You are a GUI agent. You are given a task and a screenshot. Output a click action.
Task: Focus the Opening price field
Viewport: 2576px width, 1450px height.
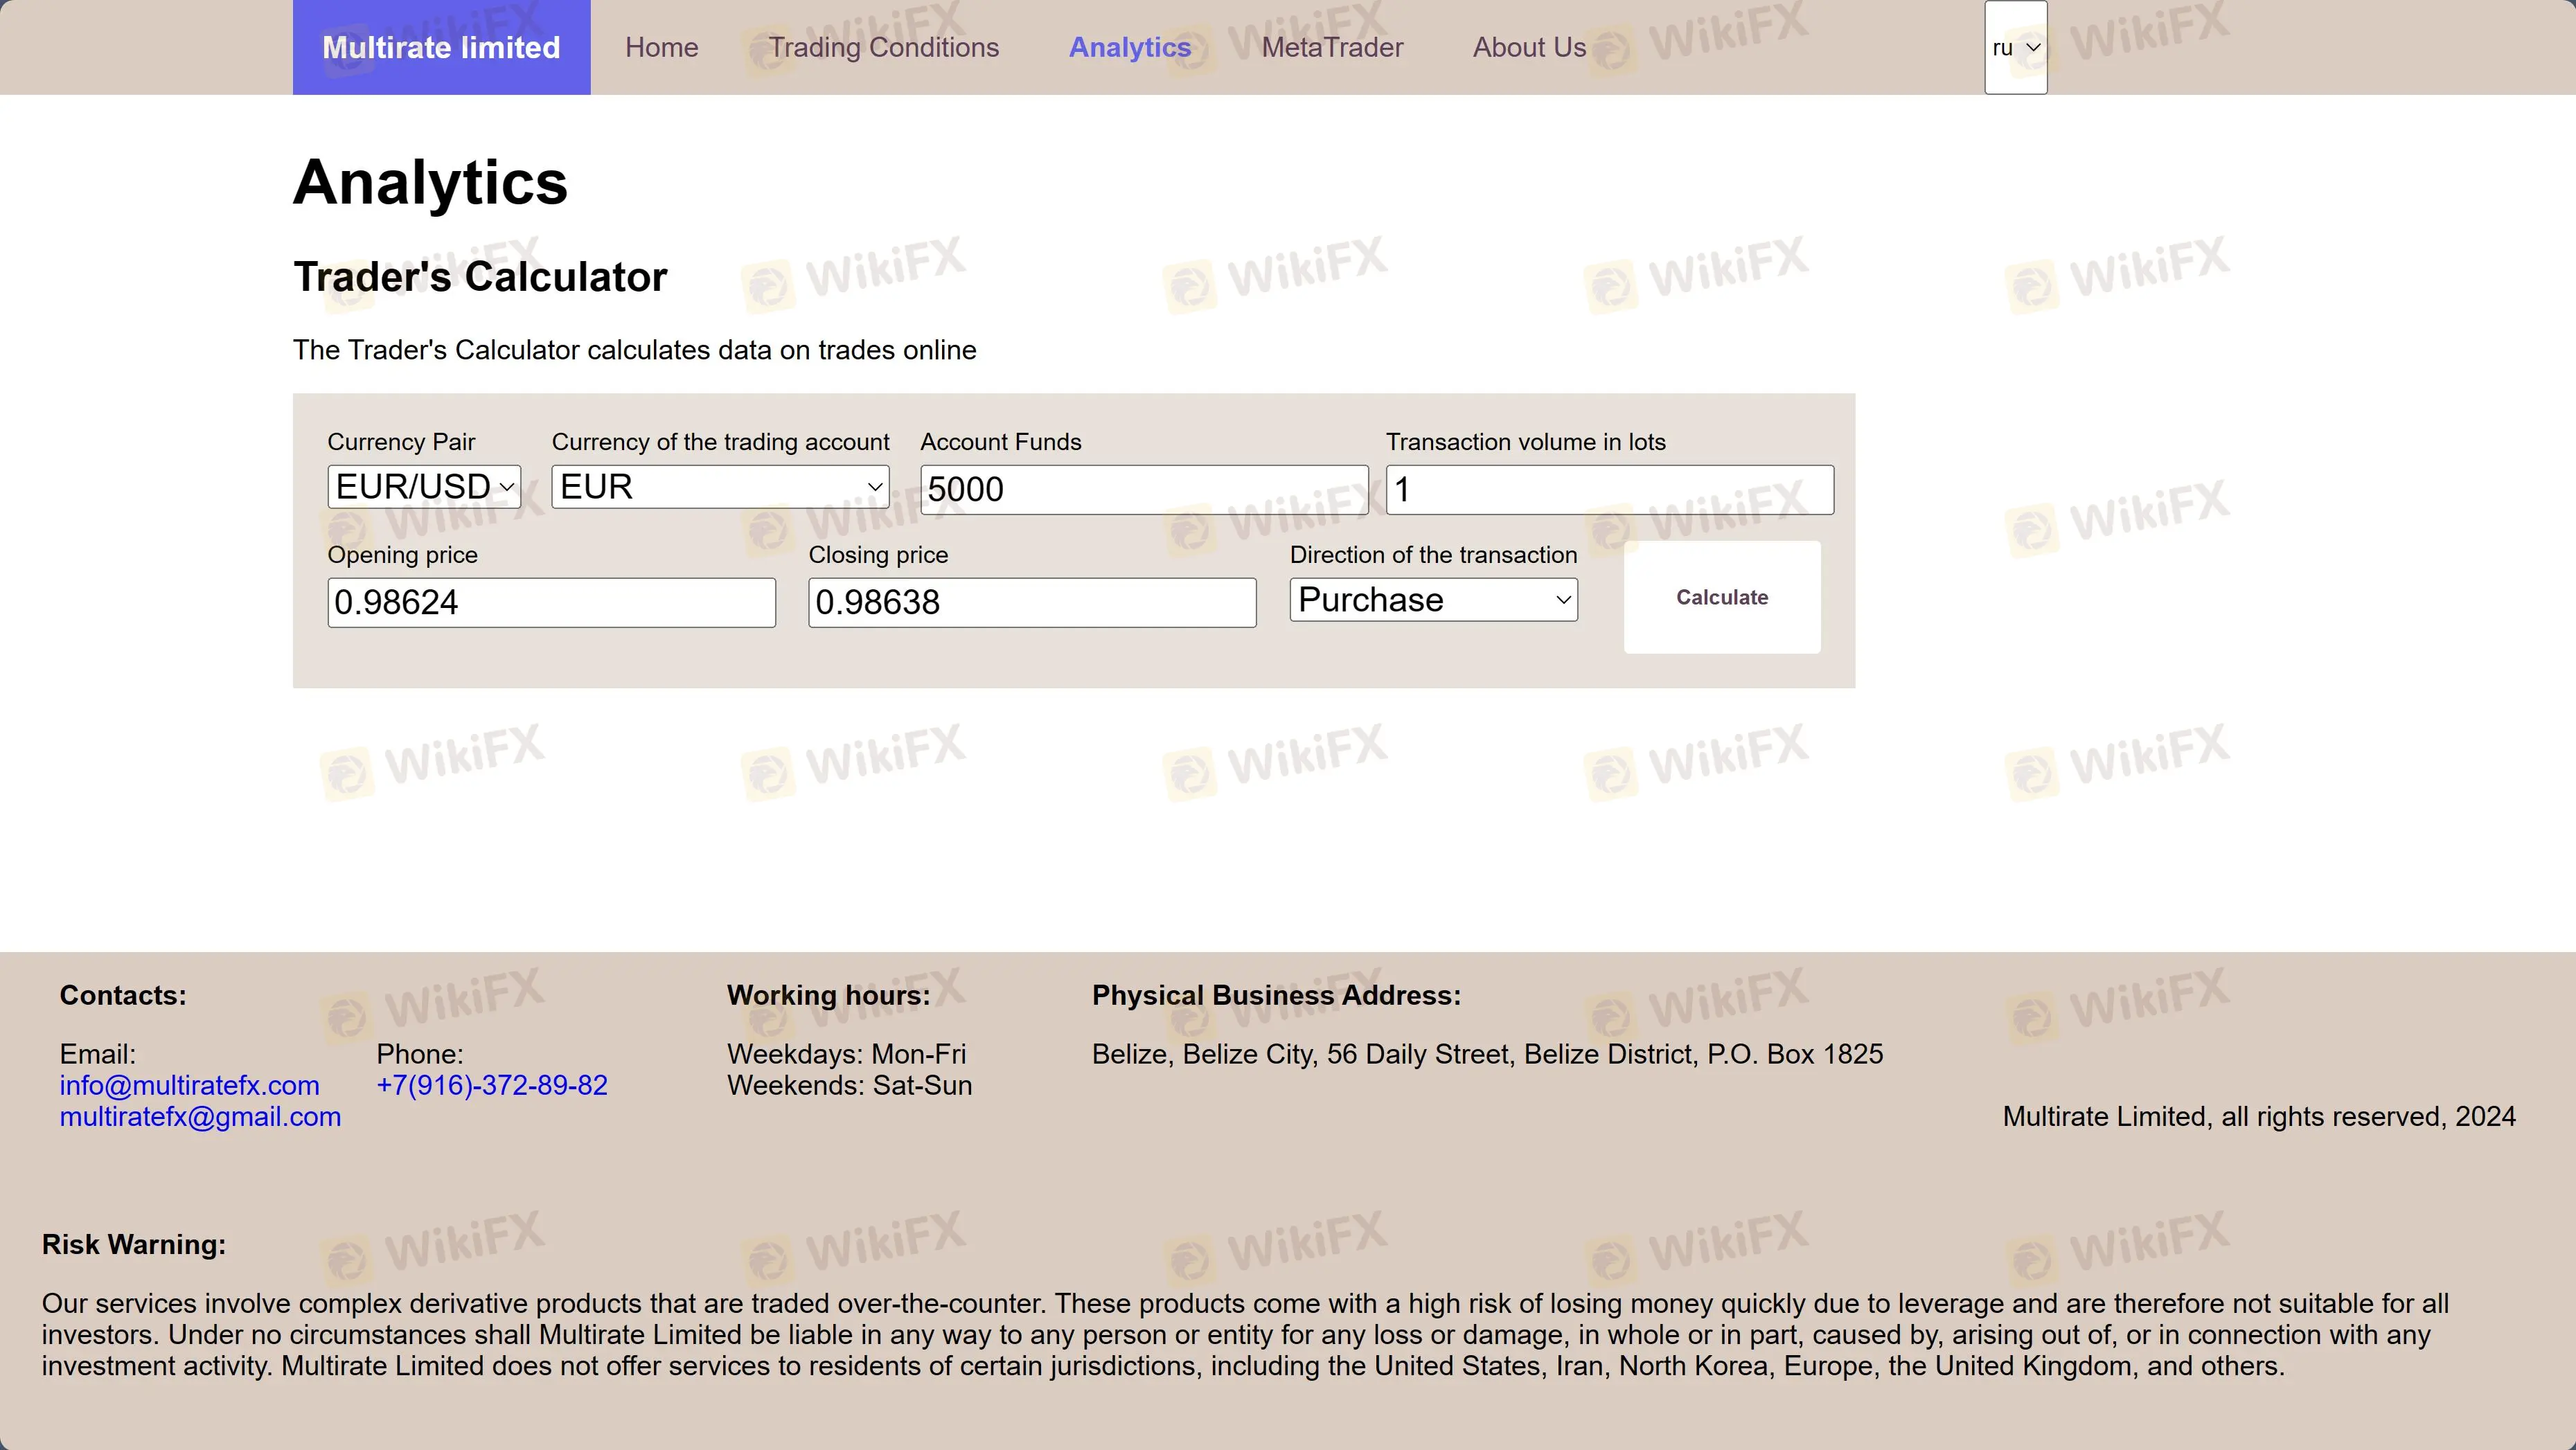pos(550,602)
